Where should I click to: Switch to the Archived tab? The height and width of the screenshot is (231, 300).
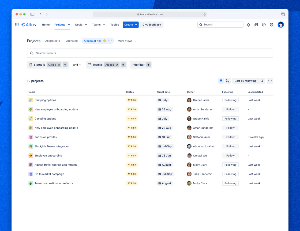coord(72,41)
